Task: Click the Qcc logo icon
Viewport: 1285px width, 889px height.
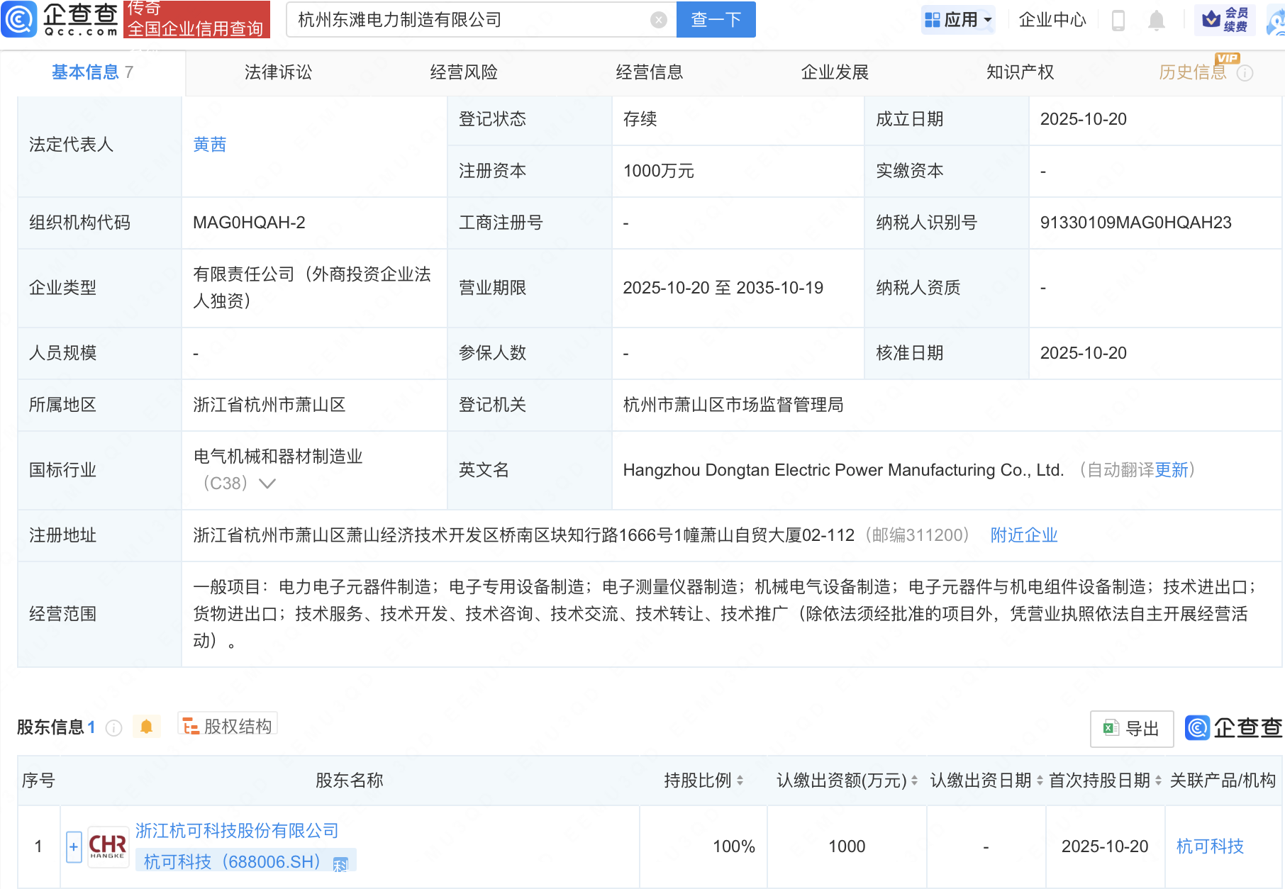Action: (19, 19)
